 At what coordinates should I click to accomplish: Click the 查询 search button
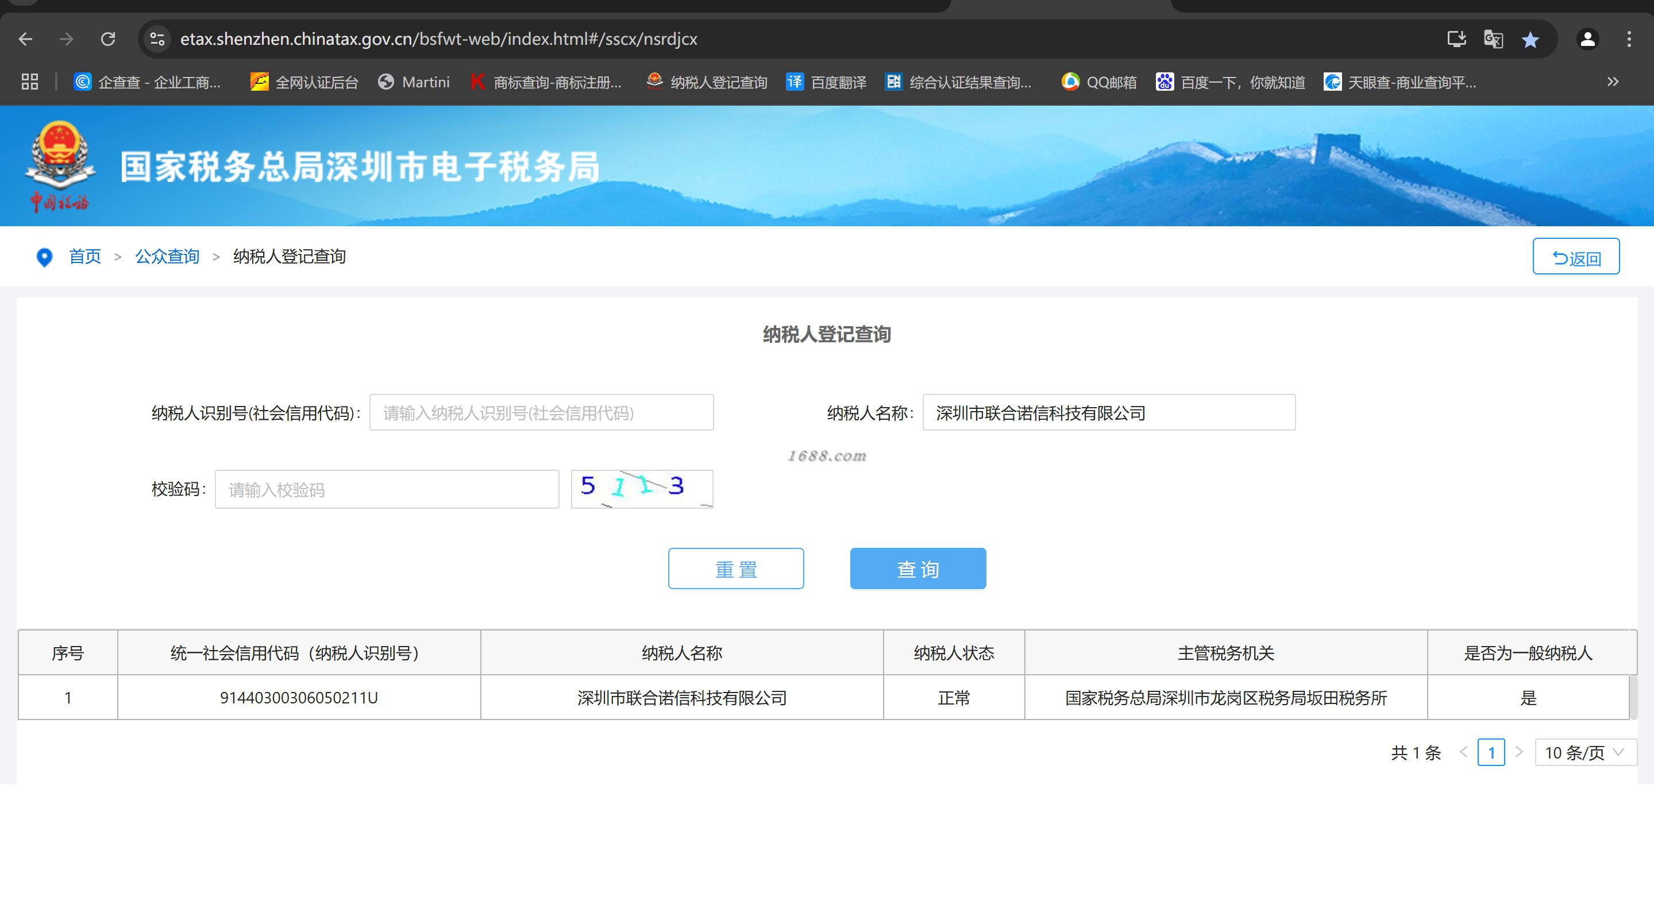(917, 568)
